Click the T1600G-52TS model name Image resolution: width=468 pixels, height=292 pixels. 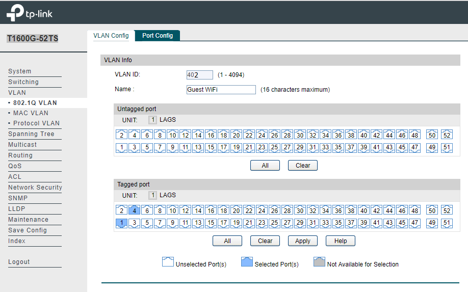(x=33, y=39)
